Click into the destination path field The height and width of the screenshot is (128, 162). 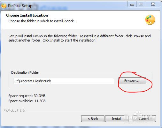point(64,81)
